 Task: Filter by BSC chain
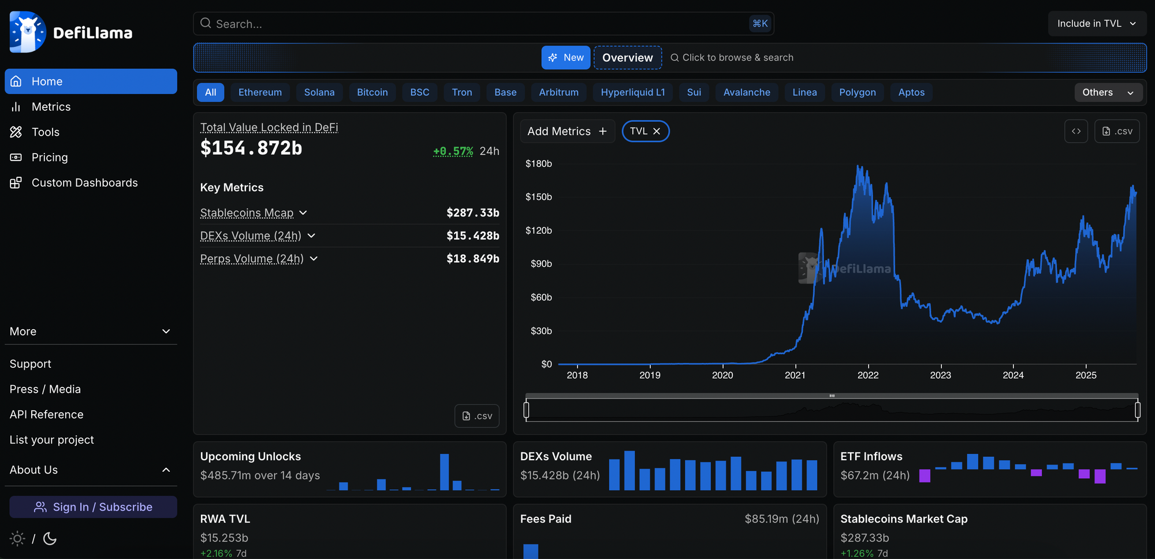[420, 92]
